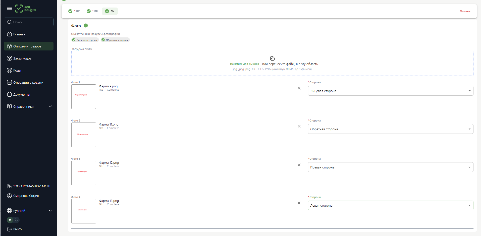Image resolution: width=481 pixels, height=236 pixels.
Task: Switch to dark theme moon toggle
Action: coord(16,220)
